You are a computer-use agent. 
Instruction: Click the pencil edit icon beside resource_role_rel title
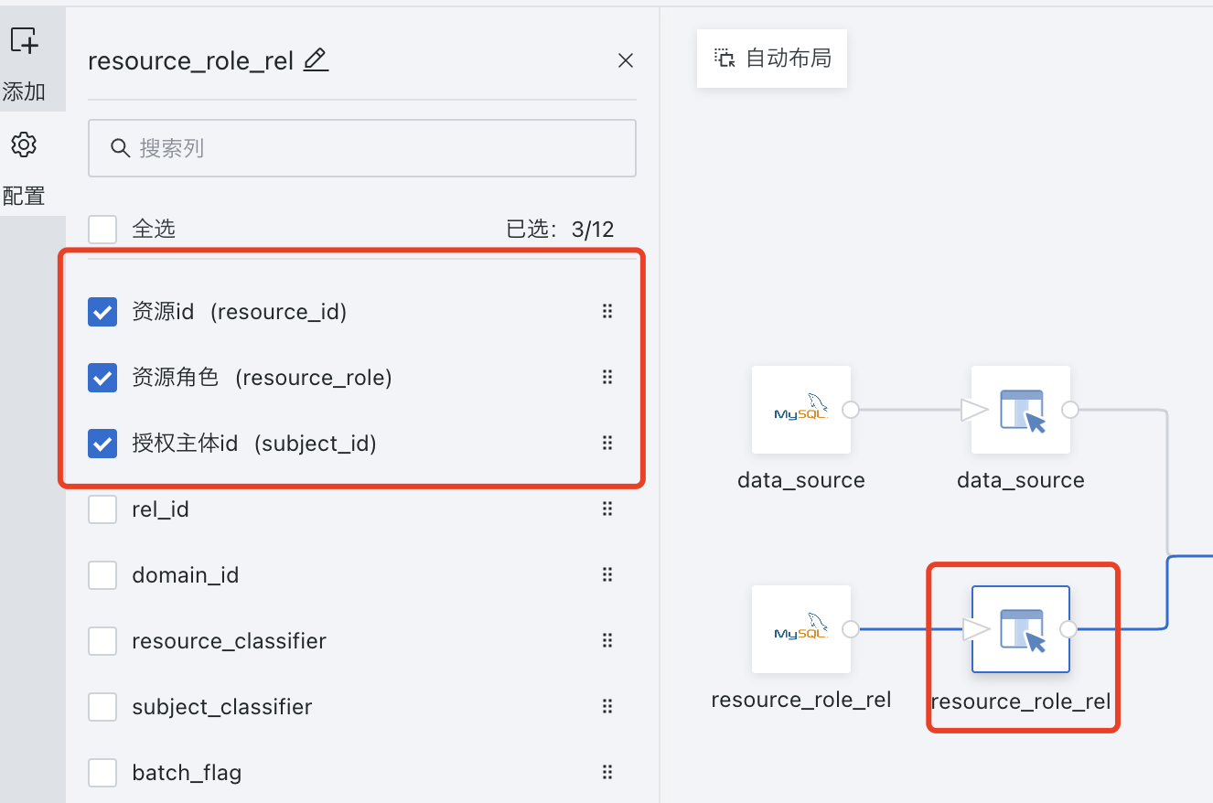[x=316, y=60]
